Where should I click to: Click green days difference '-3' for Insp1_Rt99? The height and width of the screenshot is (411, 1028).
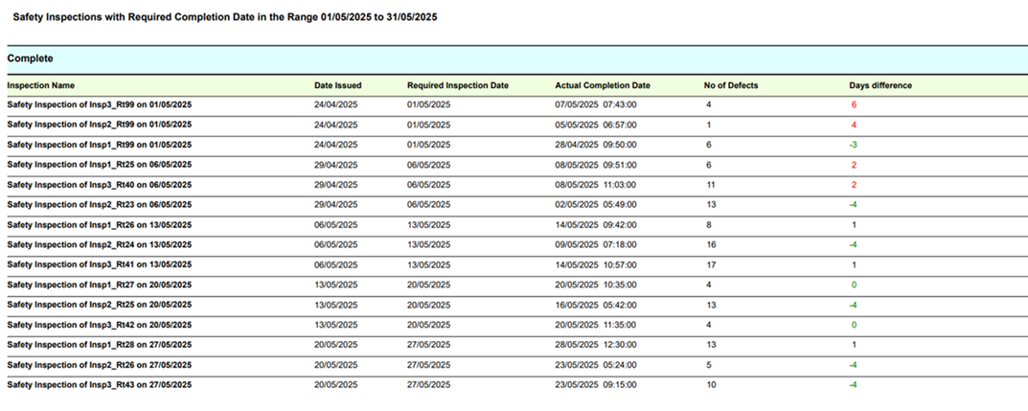coord(854,145)
